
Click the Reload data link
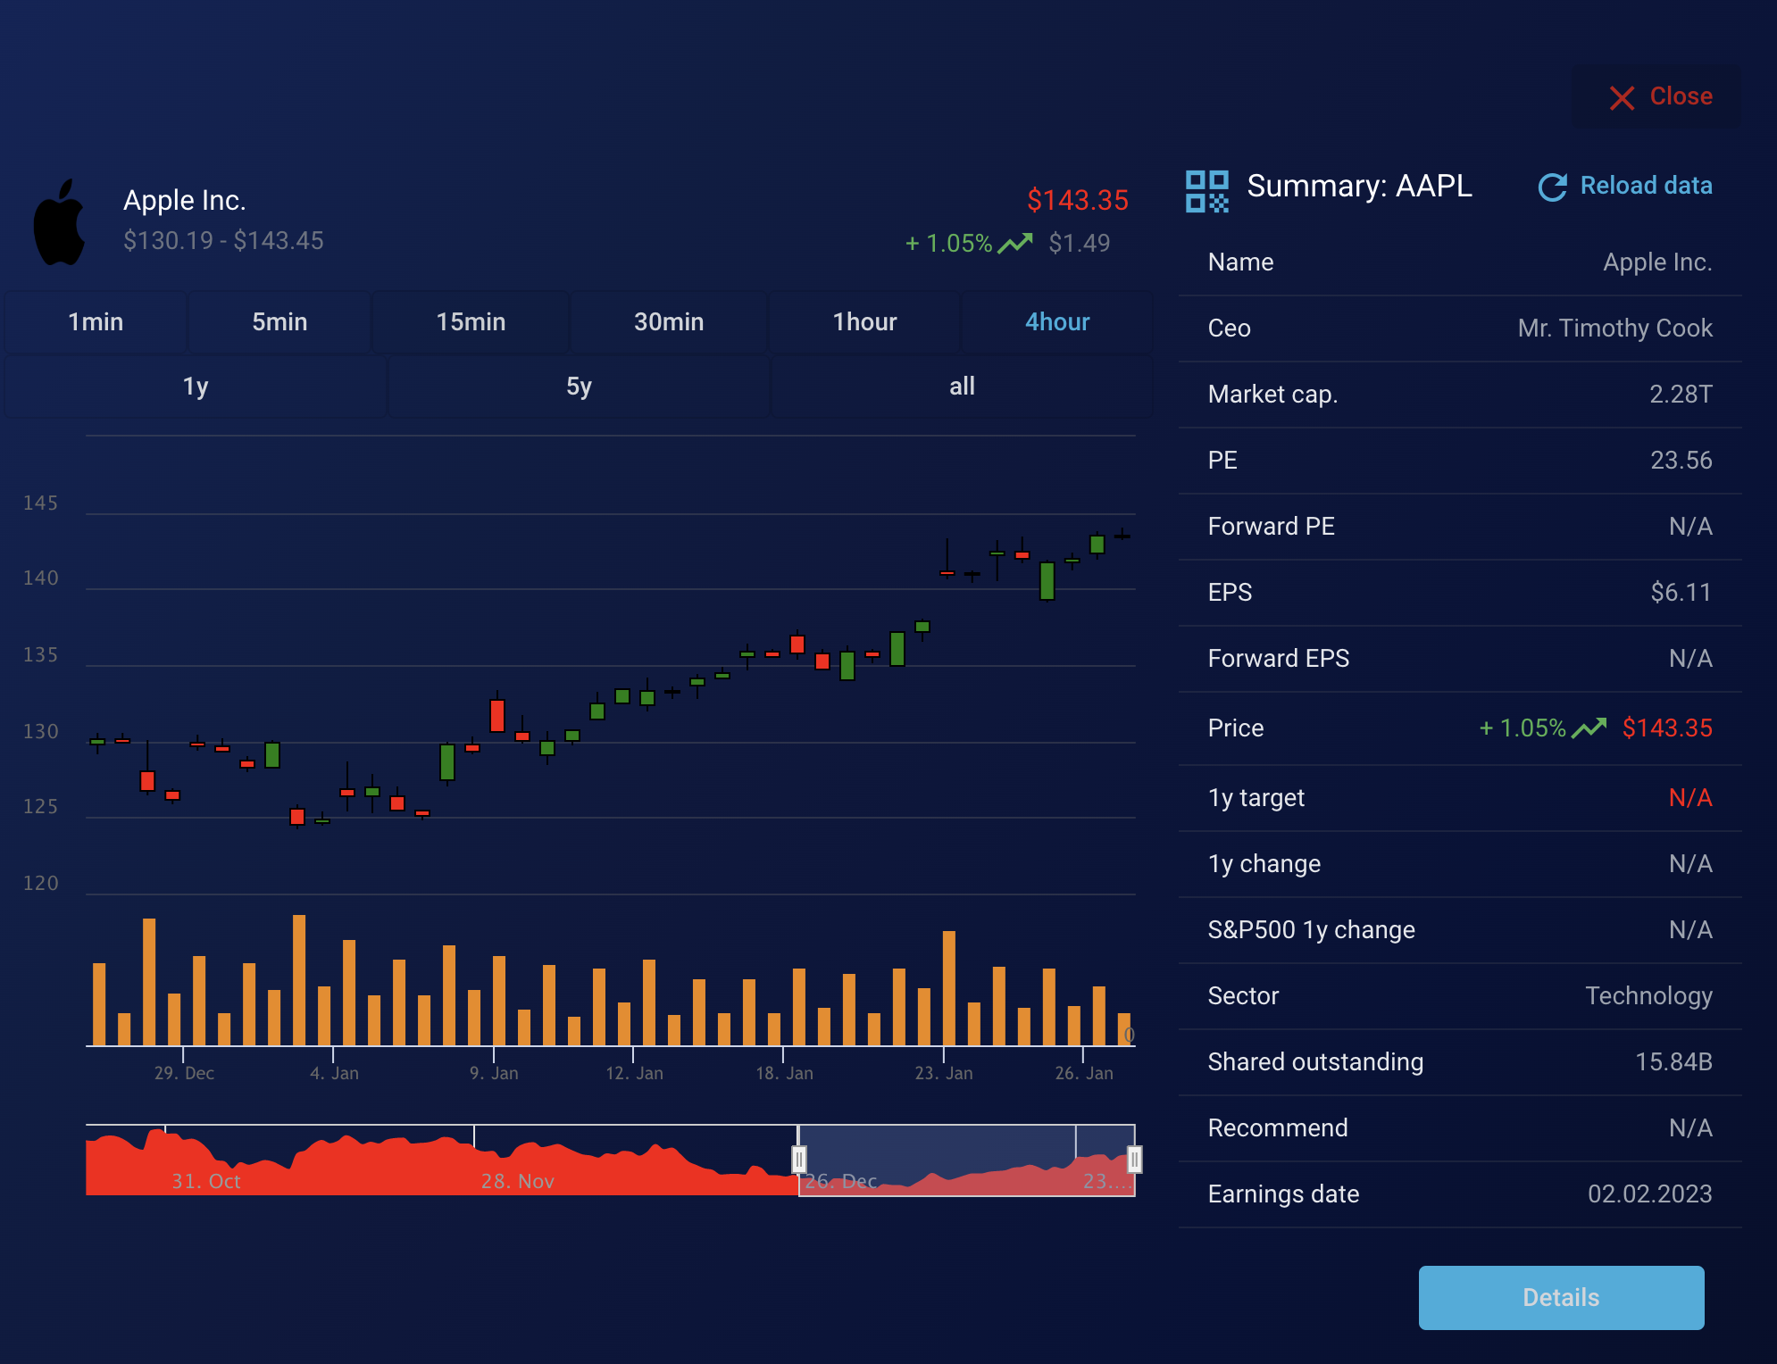[x=1646, y=186]
